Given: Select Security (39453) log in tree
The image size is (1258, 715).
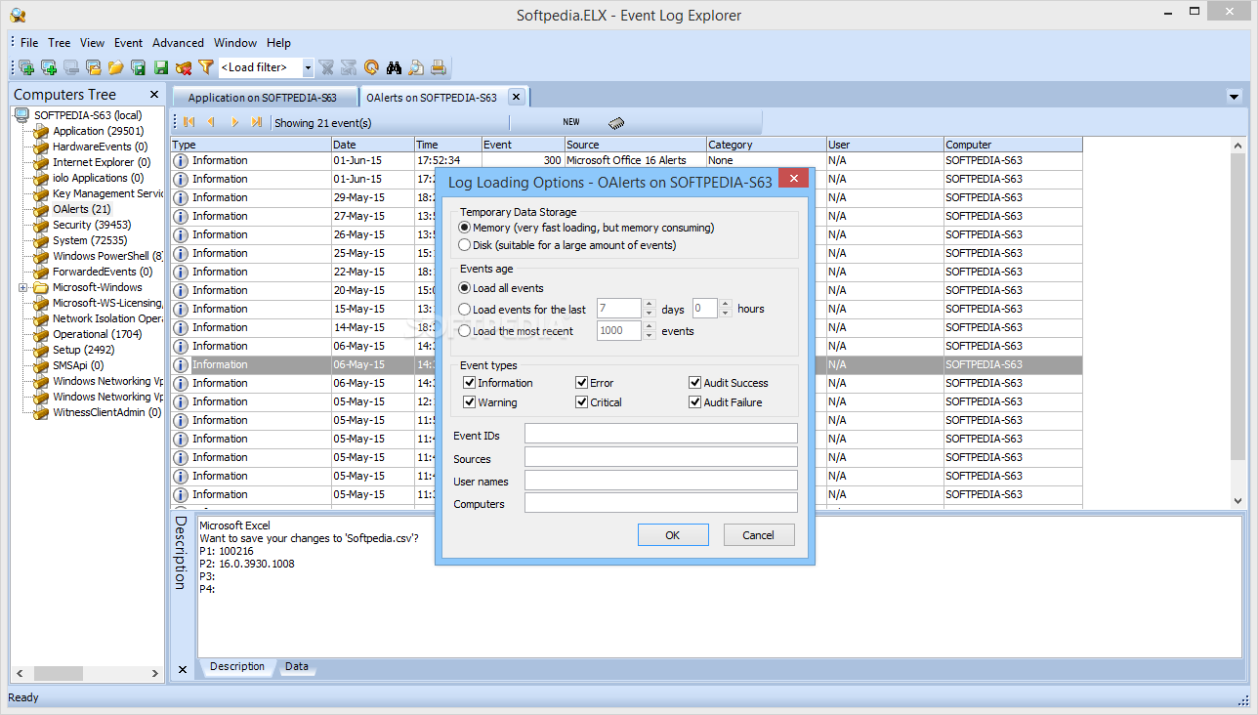Looking at the screenshot, I should pos(92,225).
